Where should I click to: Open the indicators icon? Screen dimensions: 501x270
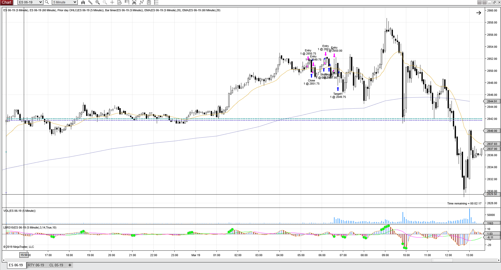coord(142,2)
